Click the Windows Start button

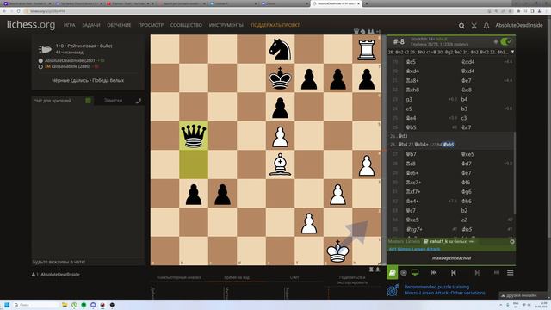click(7, 305)
